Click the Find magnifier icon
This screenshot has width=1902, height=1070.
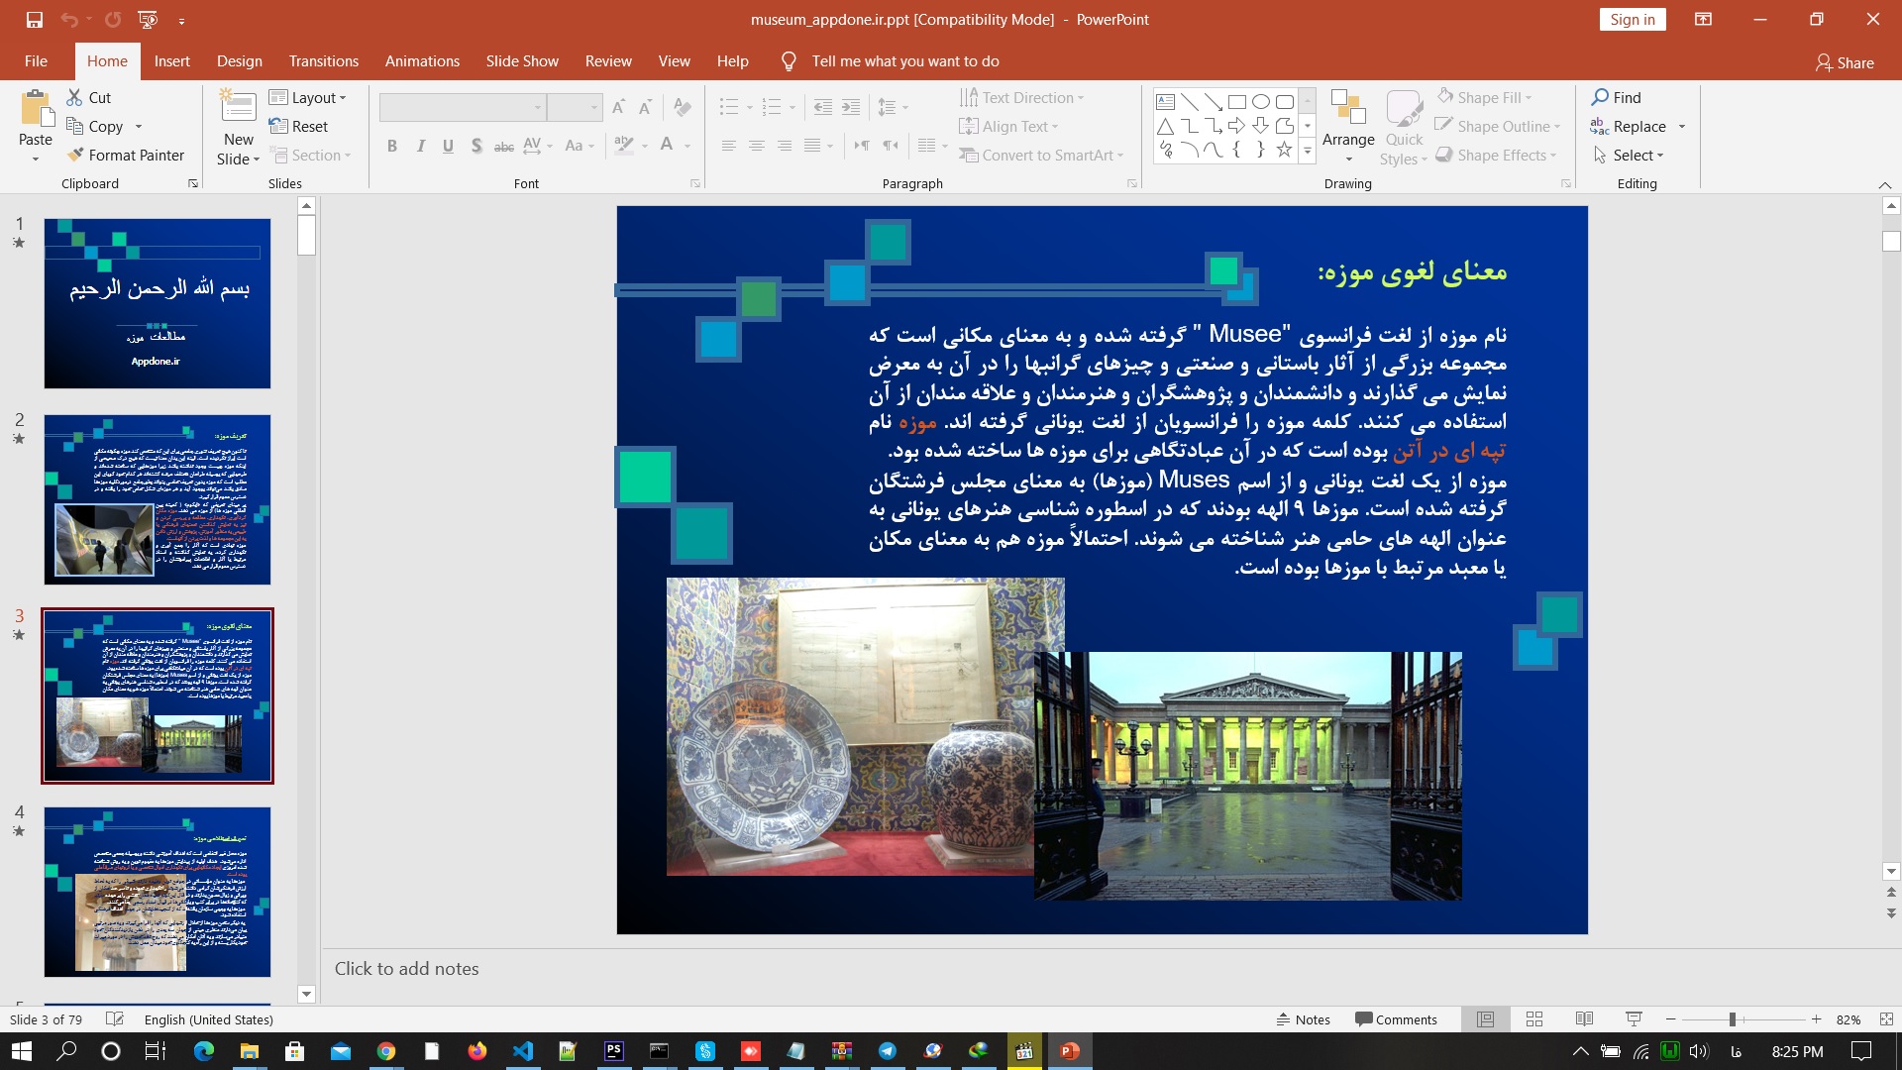tap(1600, 97)
